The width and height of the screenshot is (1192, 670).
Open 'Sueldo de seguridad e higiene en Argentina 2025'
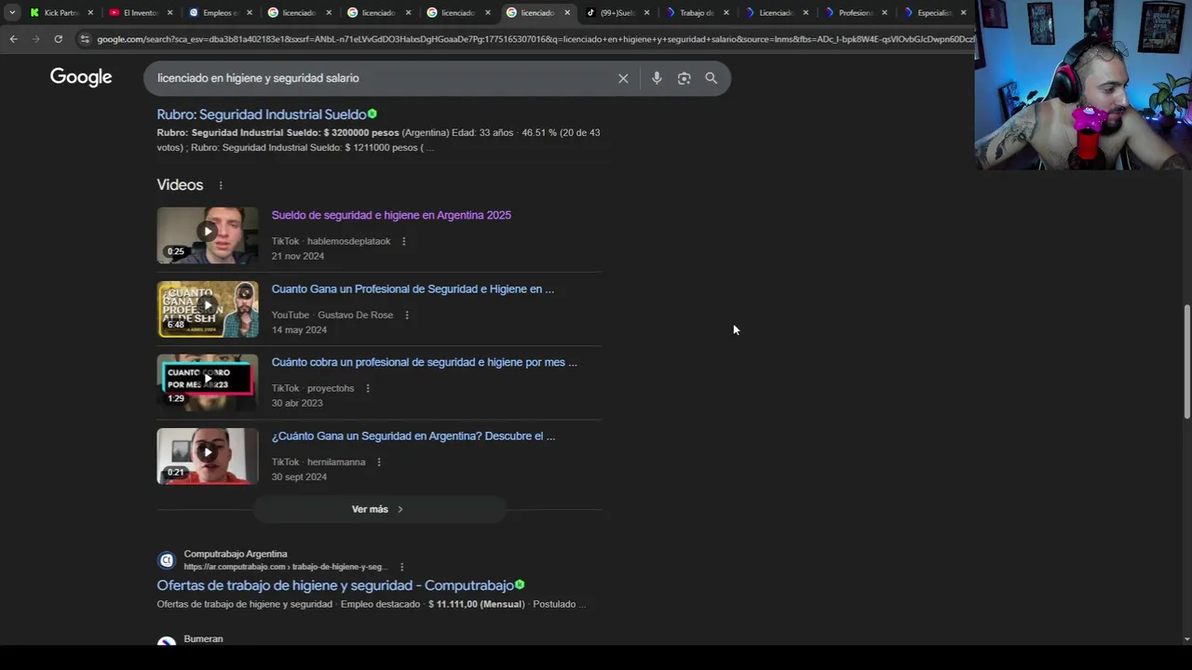[391, 215]
